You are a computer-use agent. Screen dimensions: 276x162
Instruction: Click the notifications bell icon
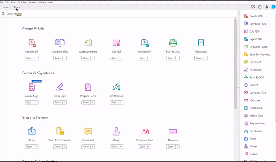tap(266, 7)
